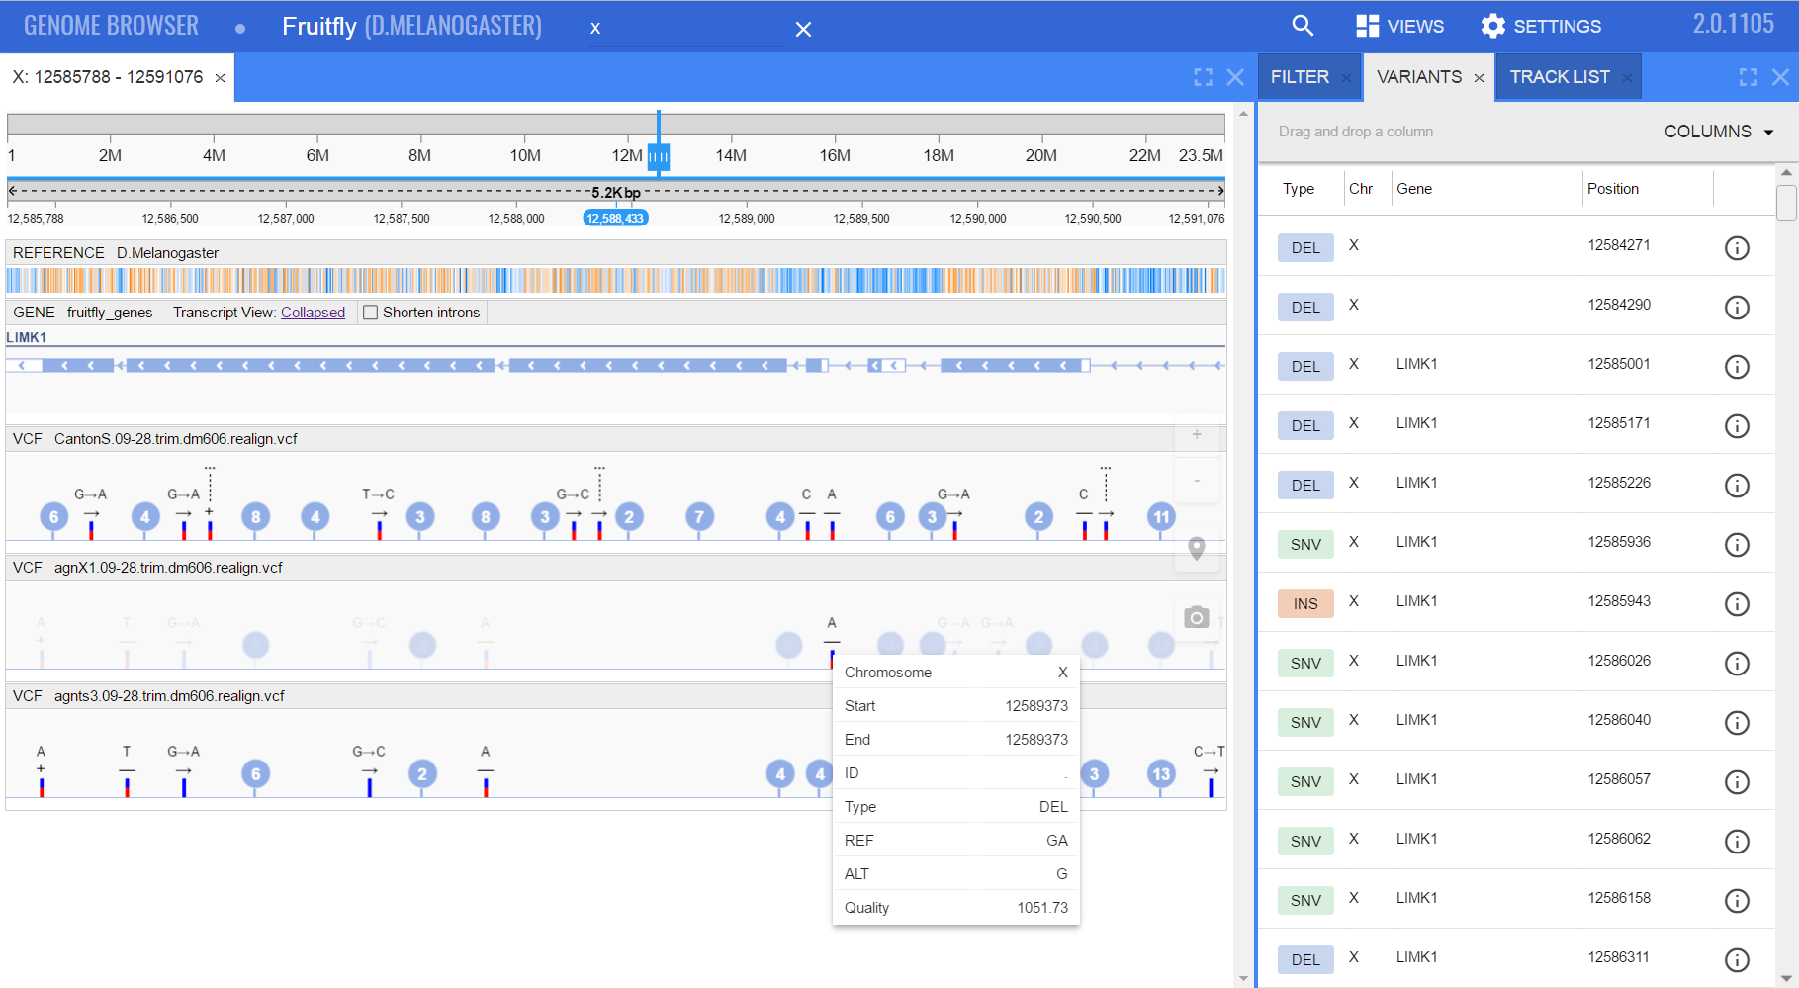Switch to the TRACK LIST tab
The image size is (1799, 988).
click(x=1559, y=77)
